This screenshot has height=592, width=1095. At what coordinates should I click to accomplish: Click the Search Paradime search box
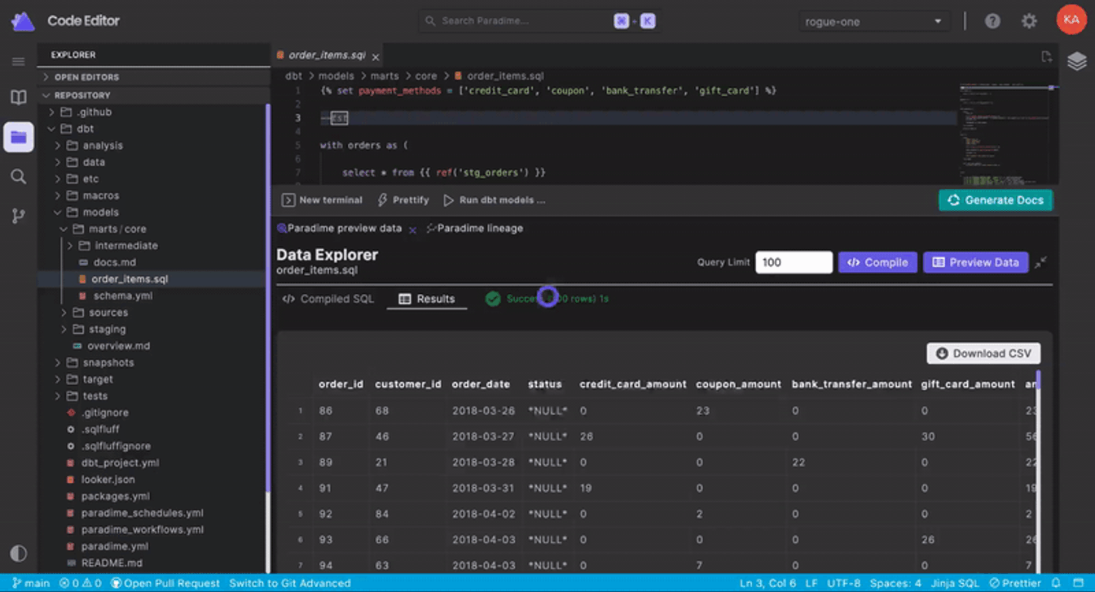pos(539,21)
